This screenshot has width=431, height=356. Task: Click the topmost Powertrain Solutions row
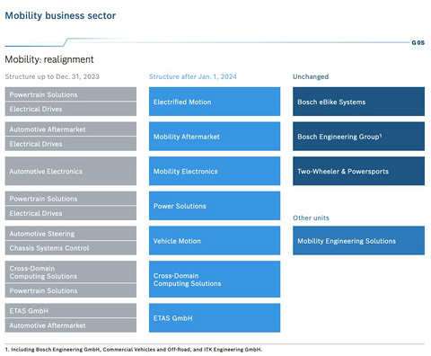coord(71,94)
